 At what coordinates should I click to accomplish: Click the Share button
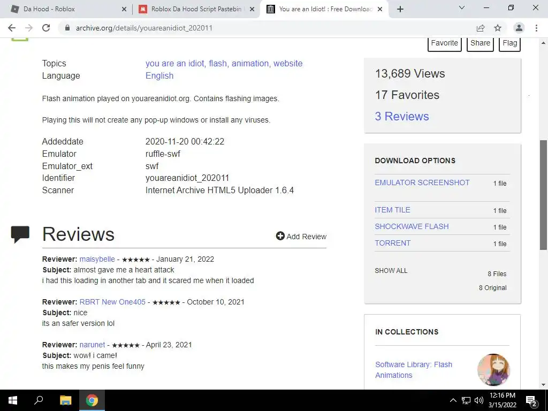click(480, 43)
